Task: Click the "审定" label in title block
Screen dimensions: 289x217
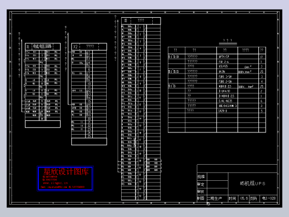Action: click(x=201, y=184)
